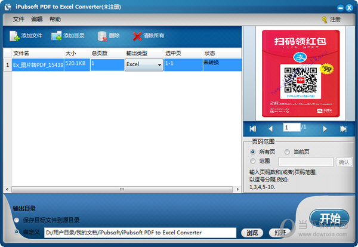Select file Ex_图片转PDF_15439 in the list
358x247 pixels.
38,65
